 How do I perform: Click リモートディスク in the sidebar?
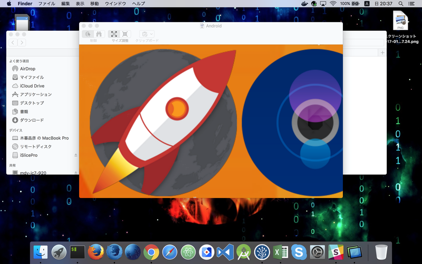(x=35, y=147)
